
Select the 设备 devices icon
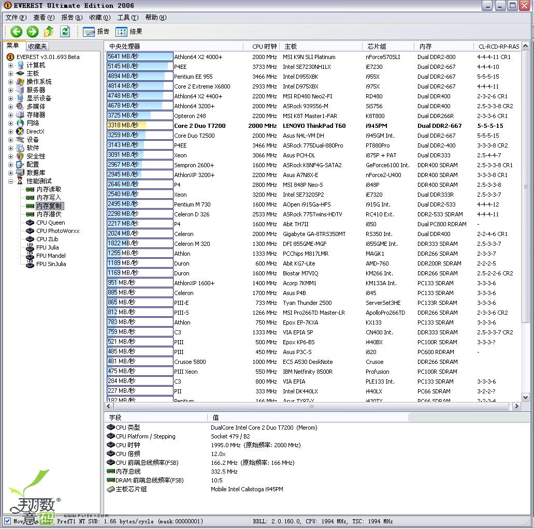[x=20, y=140]
